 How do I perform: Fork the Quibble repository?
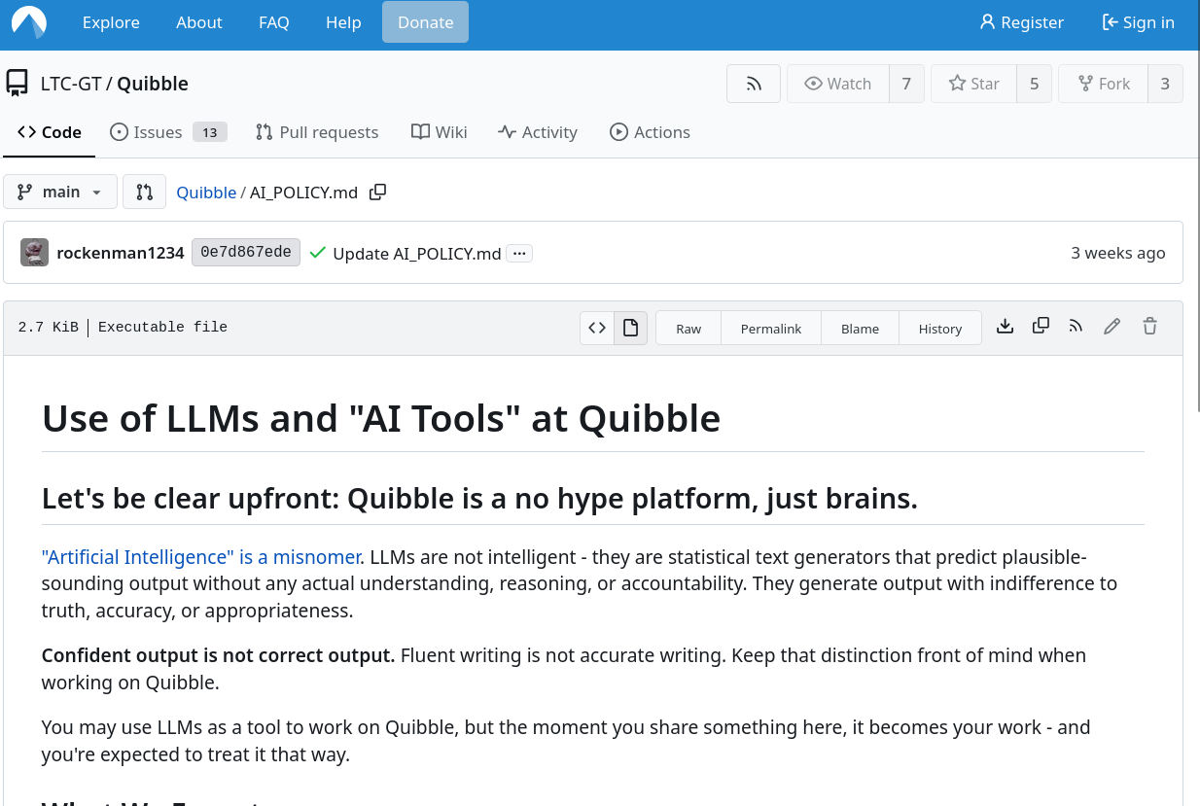(x=1103, y=84)
